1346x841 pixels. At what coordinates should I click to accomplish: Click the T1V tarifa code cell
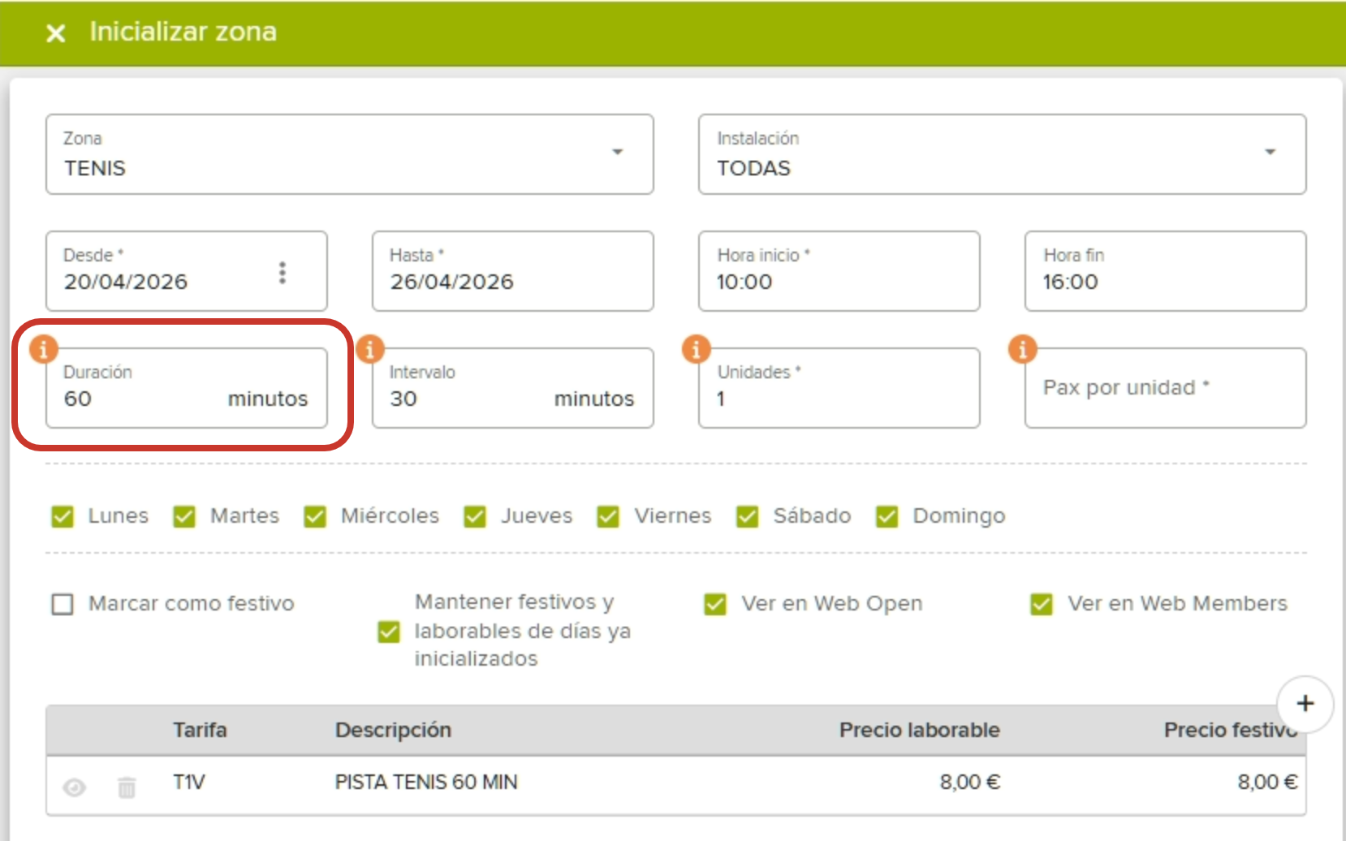188,782
